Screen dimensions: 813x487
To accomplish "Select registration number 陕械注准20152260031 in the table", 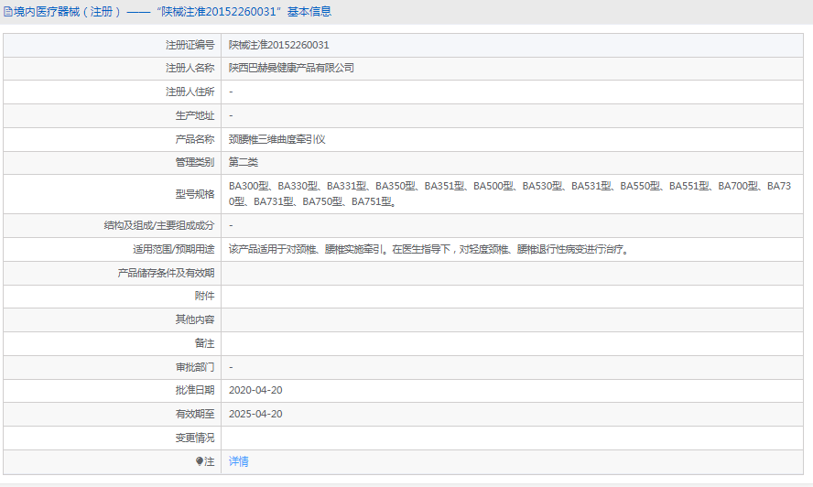I will (279, 45).
